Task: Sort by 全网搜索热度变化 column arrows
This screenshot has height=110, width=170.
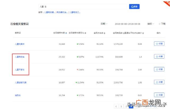Action: click(x=85, y=33)
